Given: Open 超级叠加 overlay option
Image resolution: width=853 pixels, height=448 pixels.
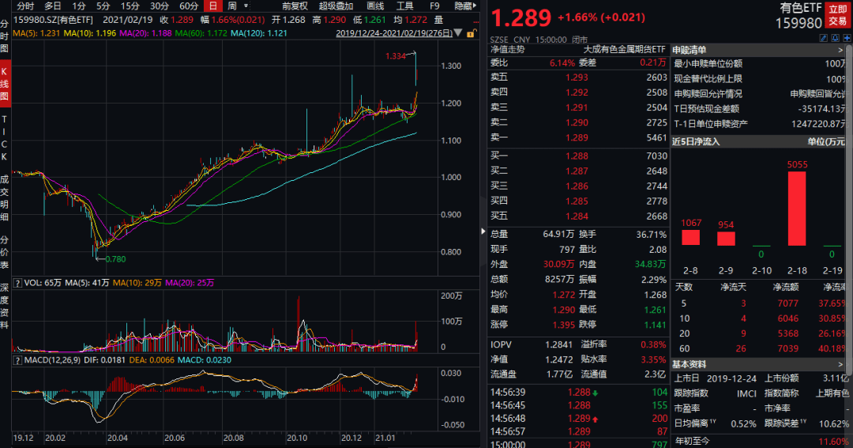Looking at the screenshot, I should [x=336, y=6].
